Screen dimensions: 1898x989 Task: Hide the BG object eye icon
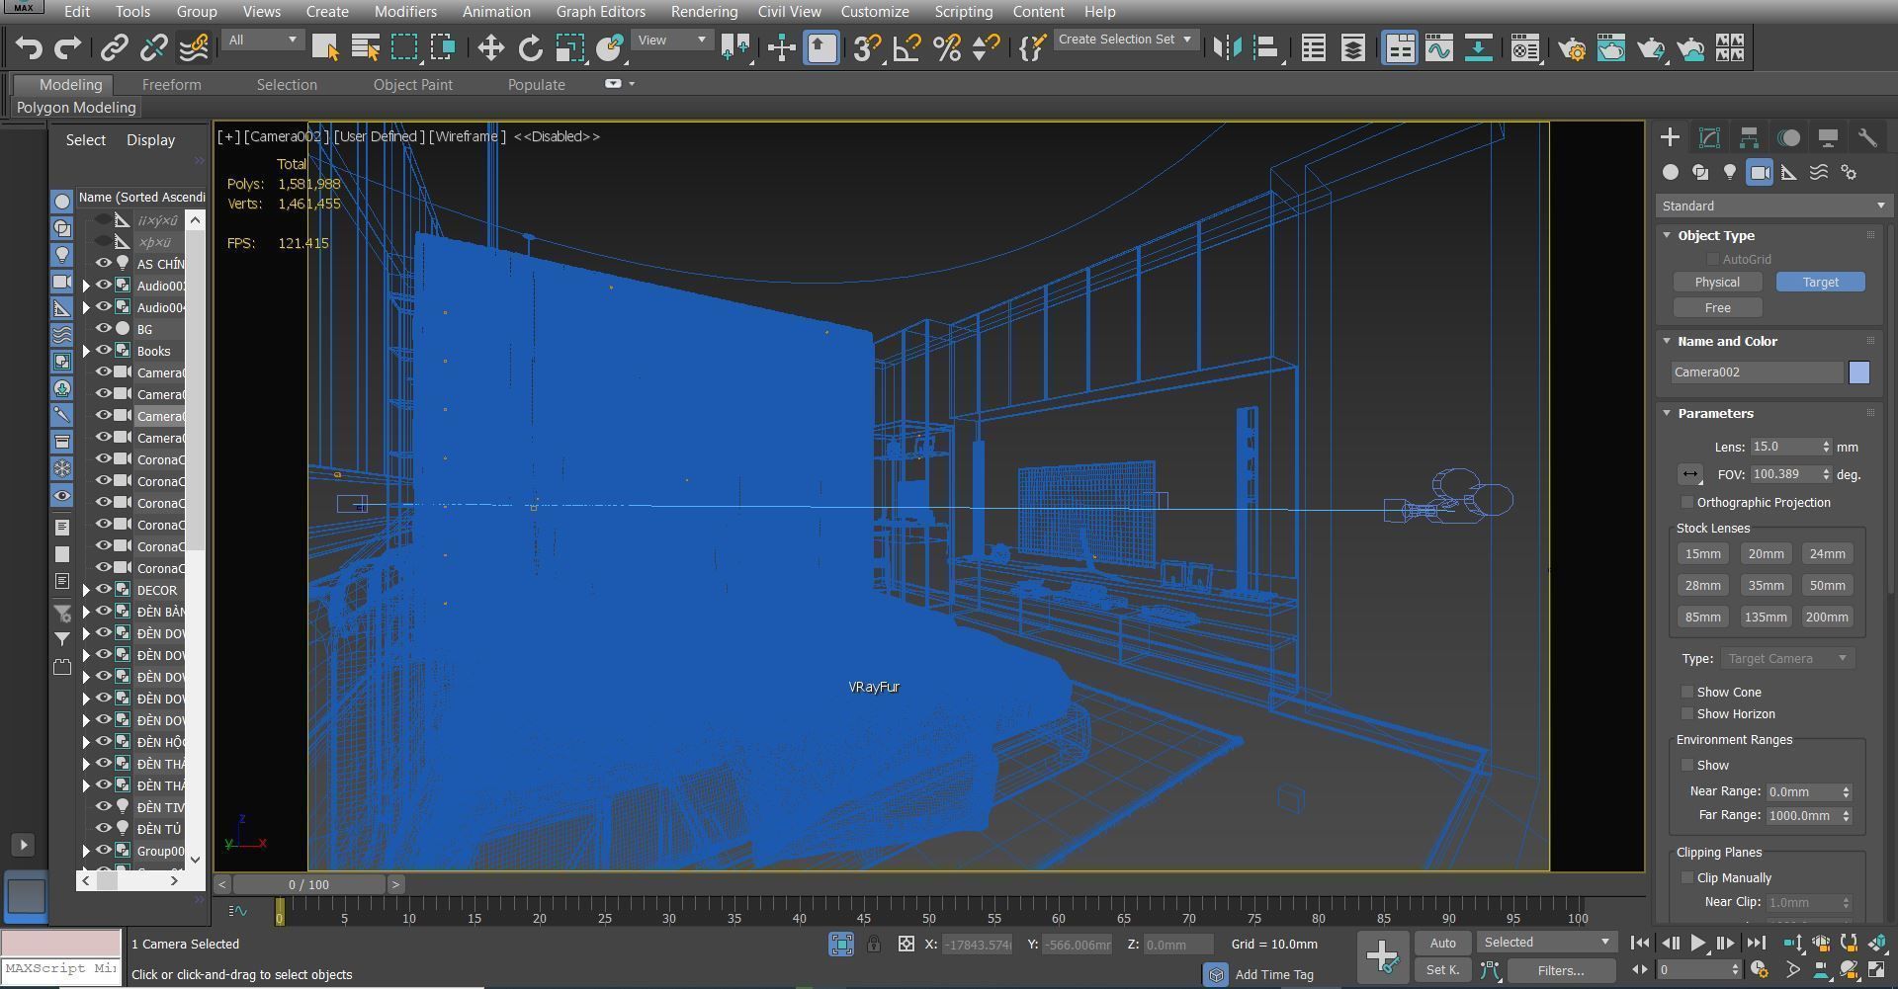click(103, 329)
